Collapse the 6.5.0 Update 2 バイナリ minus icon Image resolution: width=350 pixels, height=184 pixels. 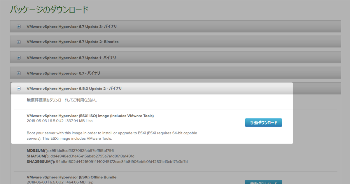(x=19, y=89)
